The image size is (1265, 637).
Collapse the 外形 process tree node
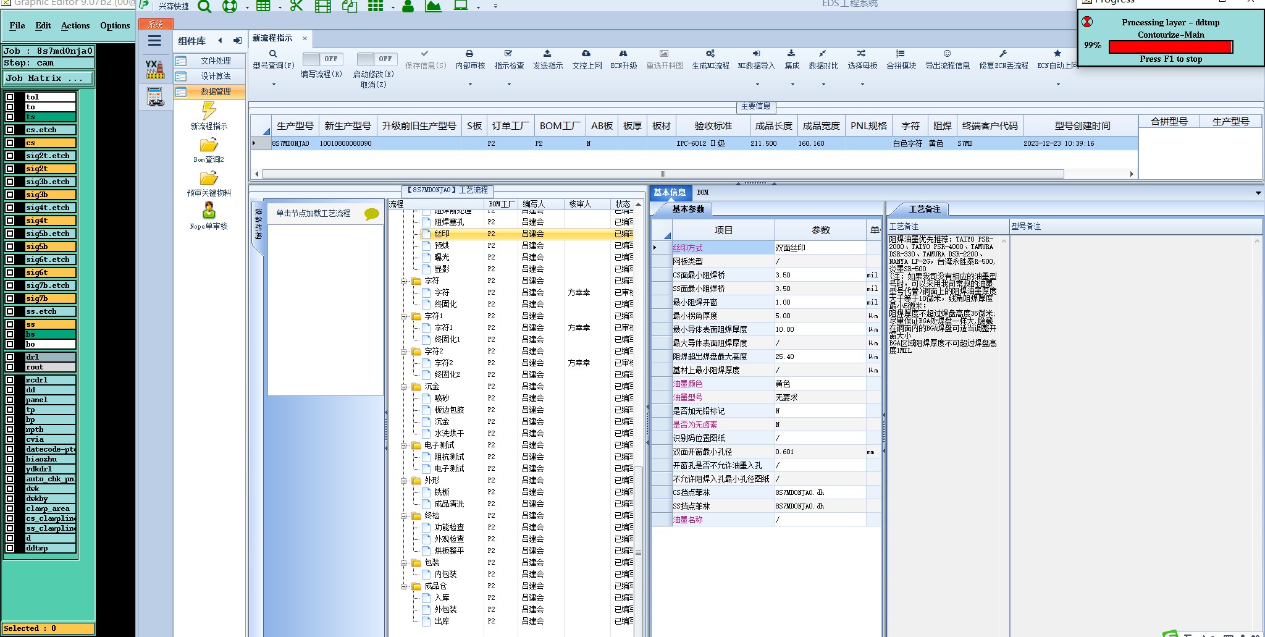click(404, 481)
